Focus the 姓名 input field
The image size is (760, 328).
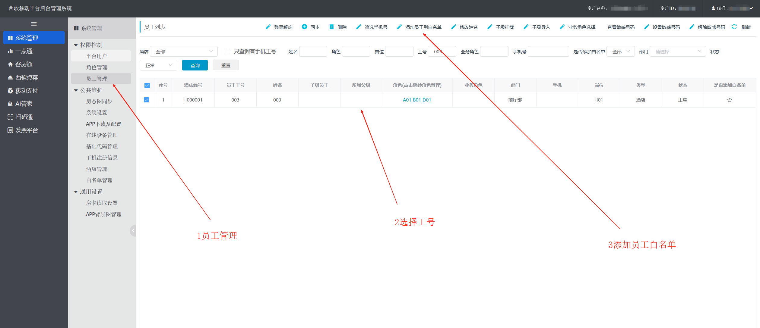(x=313, y=52)
